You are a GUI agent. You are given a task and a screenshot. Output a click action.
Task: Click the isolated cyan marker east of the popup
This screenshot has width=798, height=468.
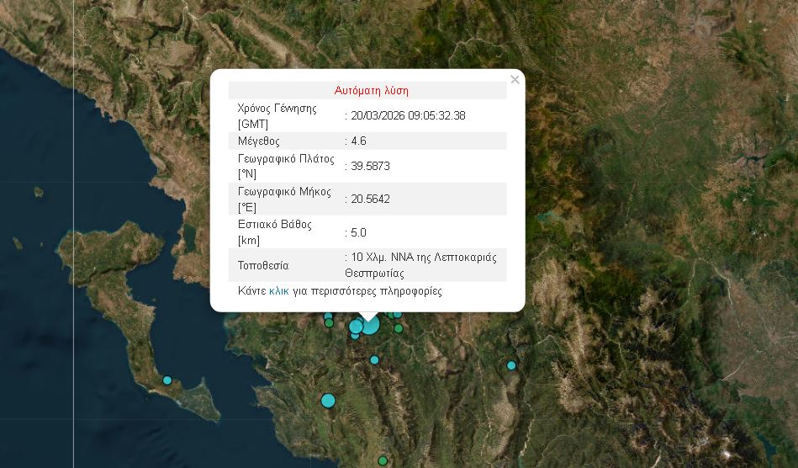tap(511, 365)
